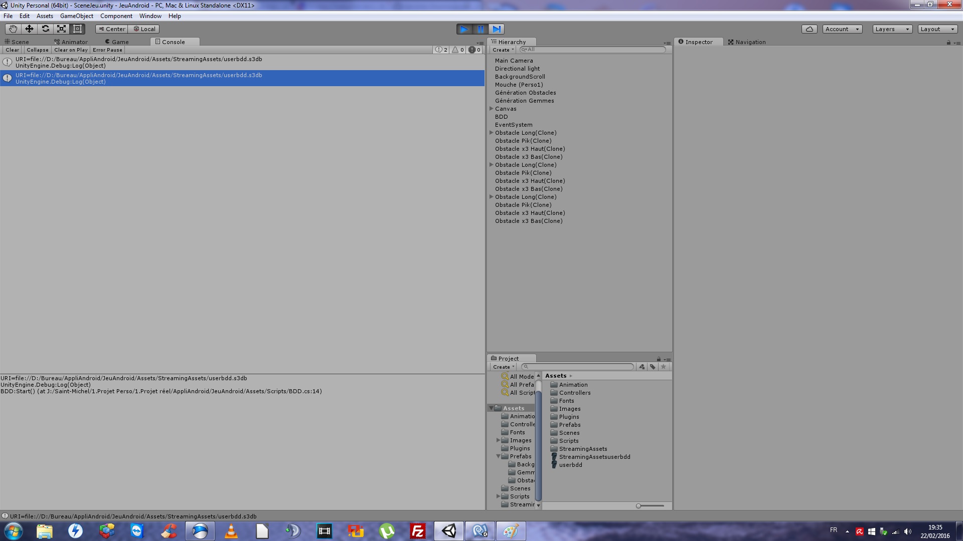Image resolution: width=963 pixels, height=541 pixels.
Task: Expand Scripts folder in Project tree
Action: tap(499, 496)
